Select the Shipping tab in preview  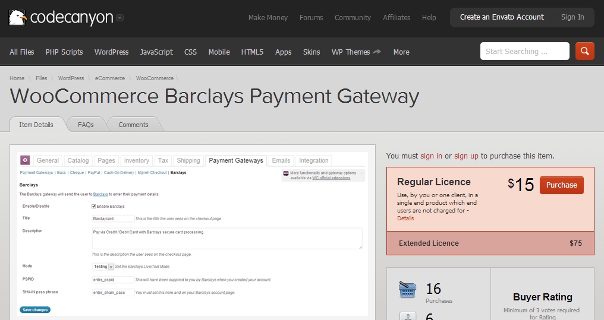coord(188,160)
